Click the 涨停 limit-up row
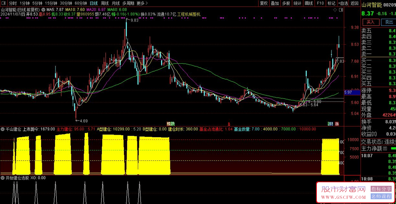 (x=379, y=90)
